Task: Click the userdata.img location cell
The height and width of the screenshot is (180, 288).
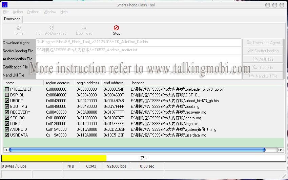Action: click(168, 135)
